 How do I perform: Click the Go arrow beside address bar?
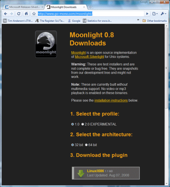[x=147, y=14]
